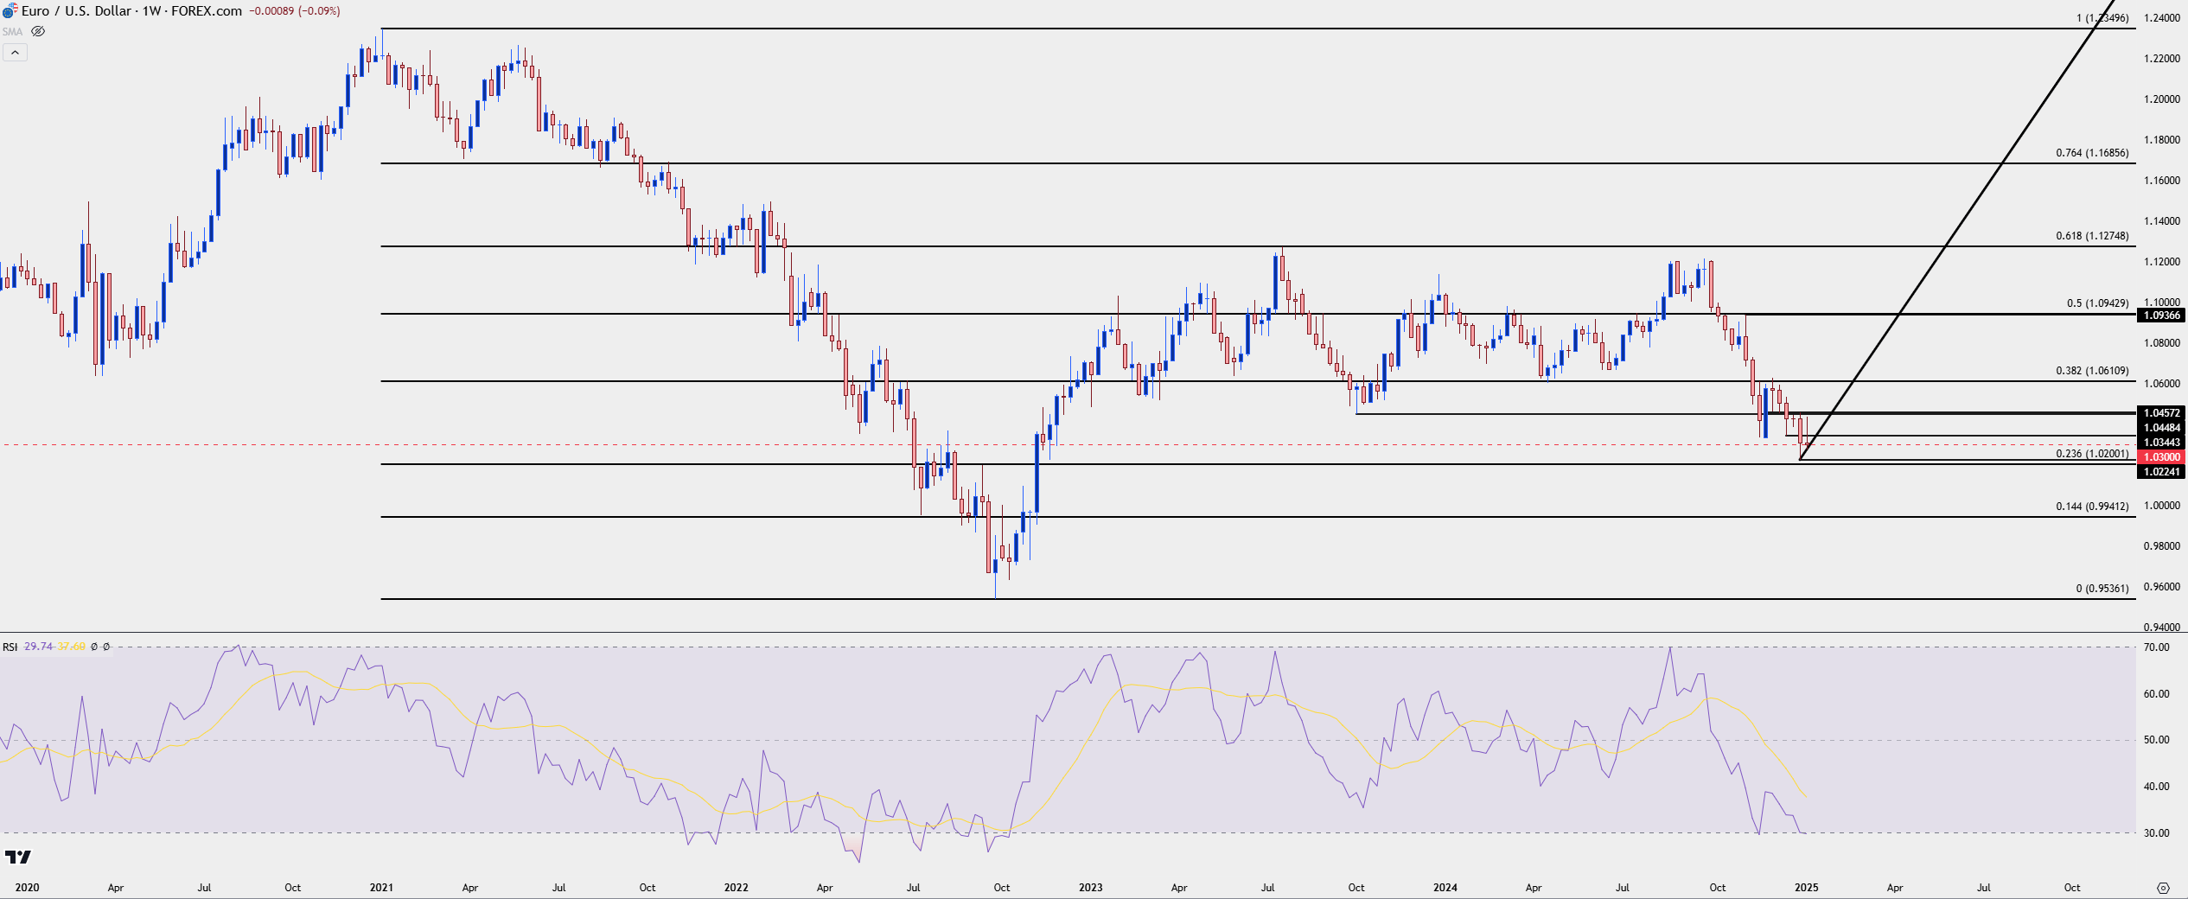Click the 2022 label on the time axis
Screen dimensions: 2188x899
[736, 888]
